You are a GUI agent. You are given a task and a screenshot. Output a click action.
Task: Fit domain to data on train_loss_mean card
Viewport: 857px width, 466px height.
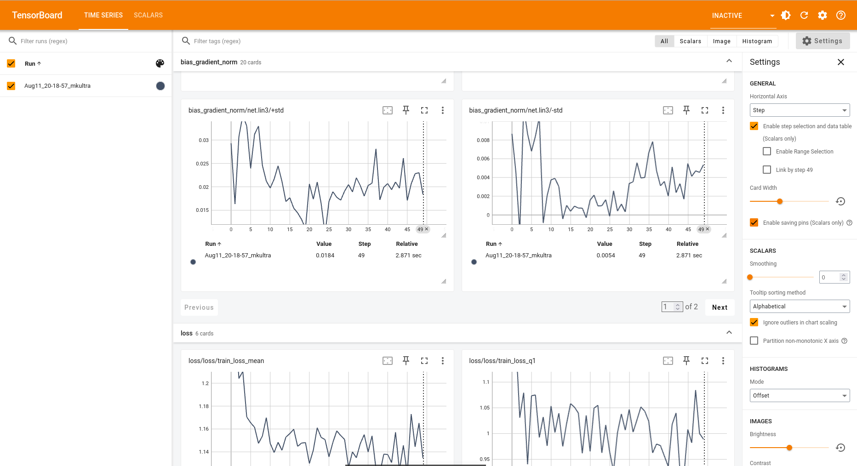coord(388,361)
